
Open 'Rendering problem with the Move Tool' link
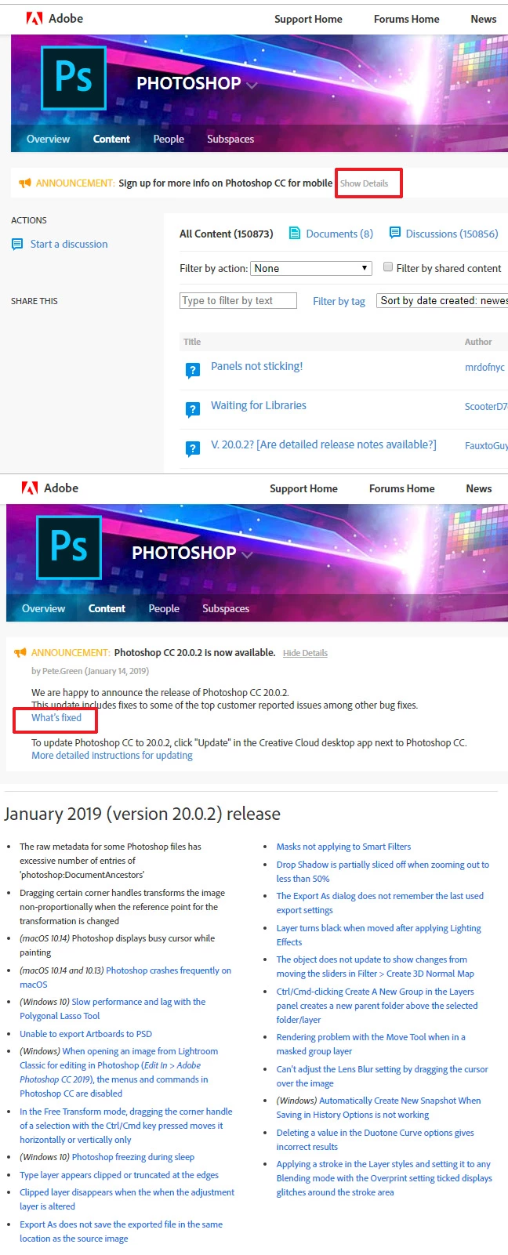click(371, 1044)
